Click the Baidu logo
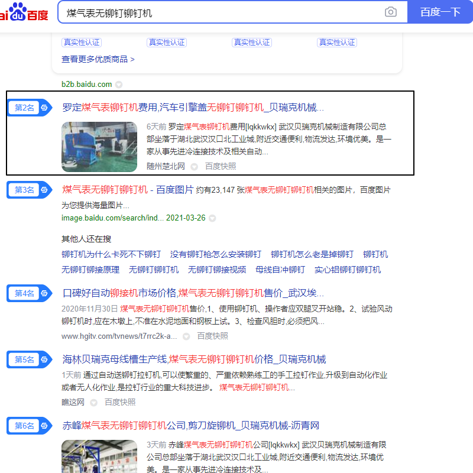 click(x=24, y=12)
